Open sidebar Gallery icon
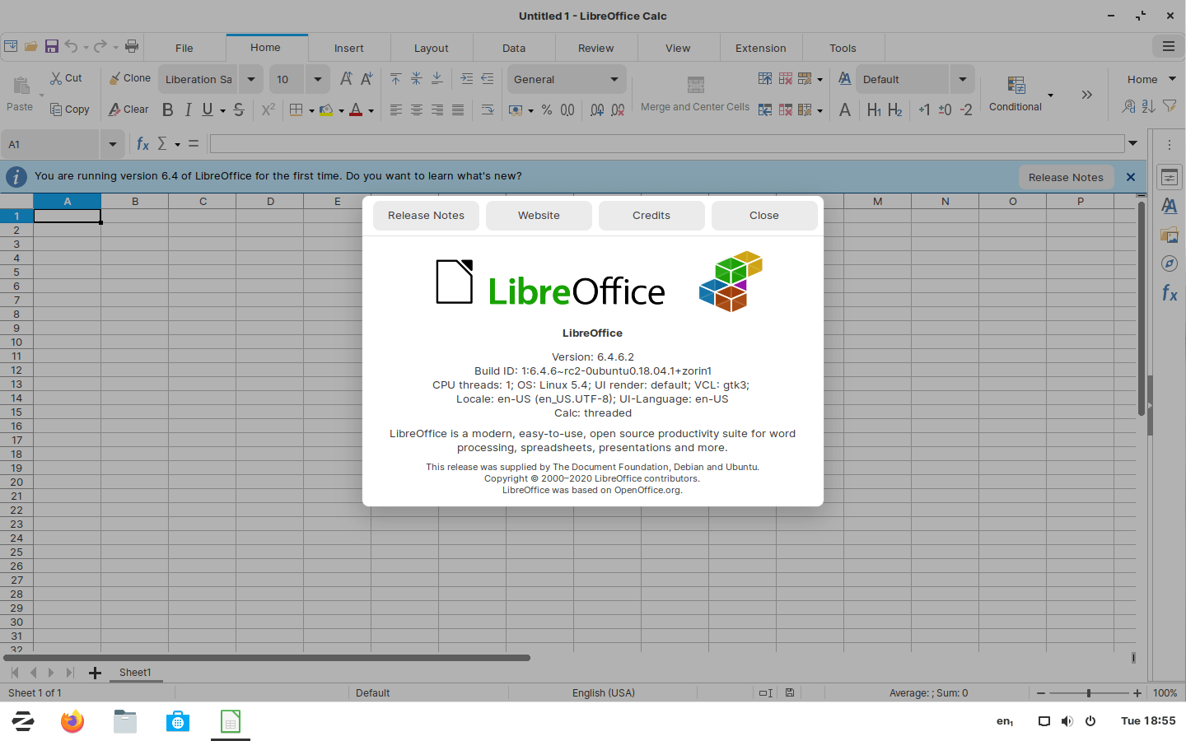Screen dimensions: 1186x741 [1170, 235]
